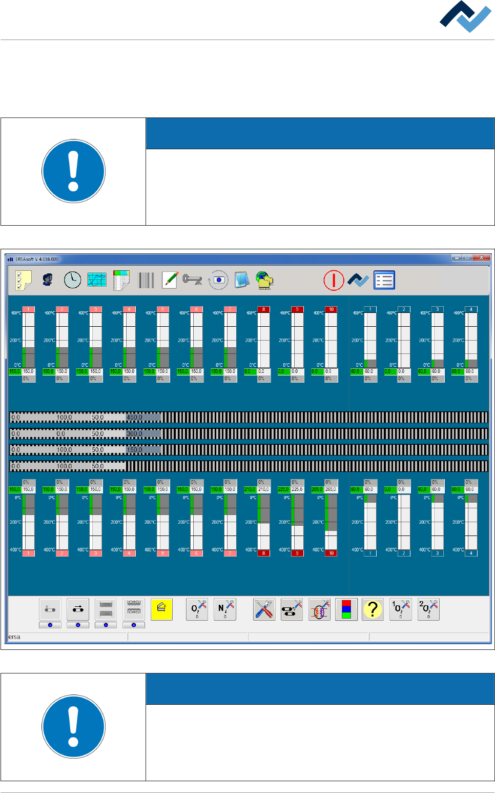Open the globe network icon
Image resolution: width=495 pixels, height=793 pixels.
click(264, 280)
